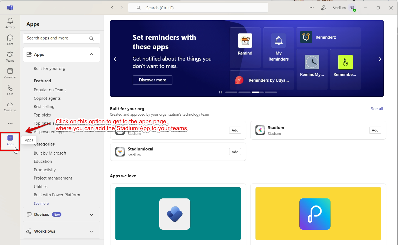Viewport: 398px width, 245px height.
Task: Select Productivity category
Action: [45, 170]
